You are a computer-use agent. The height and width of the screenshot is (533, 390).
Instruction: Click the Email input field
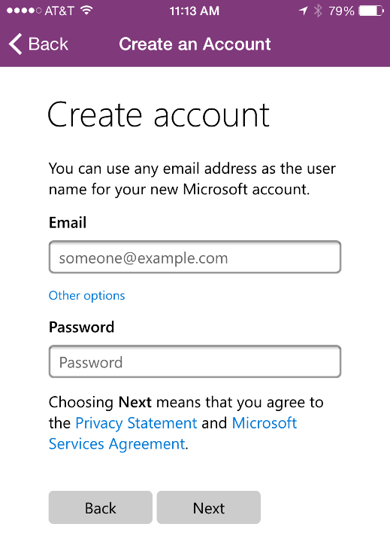click(195, 257)
